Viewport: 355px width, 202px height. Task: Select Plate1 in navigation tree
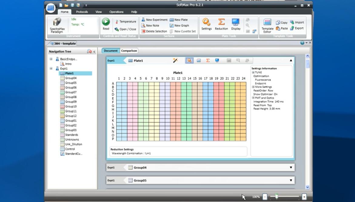click(x=75, y=73)
